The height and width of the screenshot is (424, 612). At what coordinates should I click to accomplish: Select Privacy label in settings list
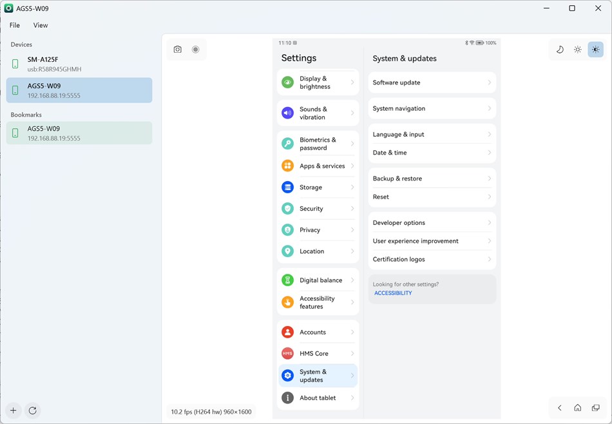(x=310, y=229)
